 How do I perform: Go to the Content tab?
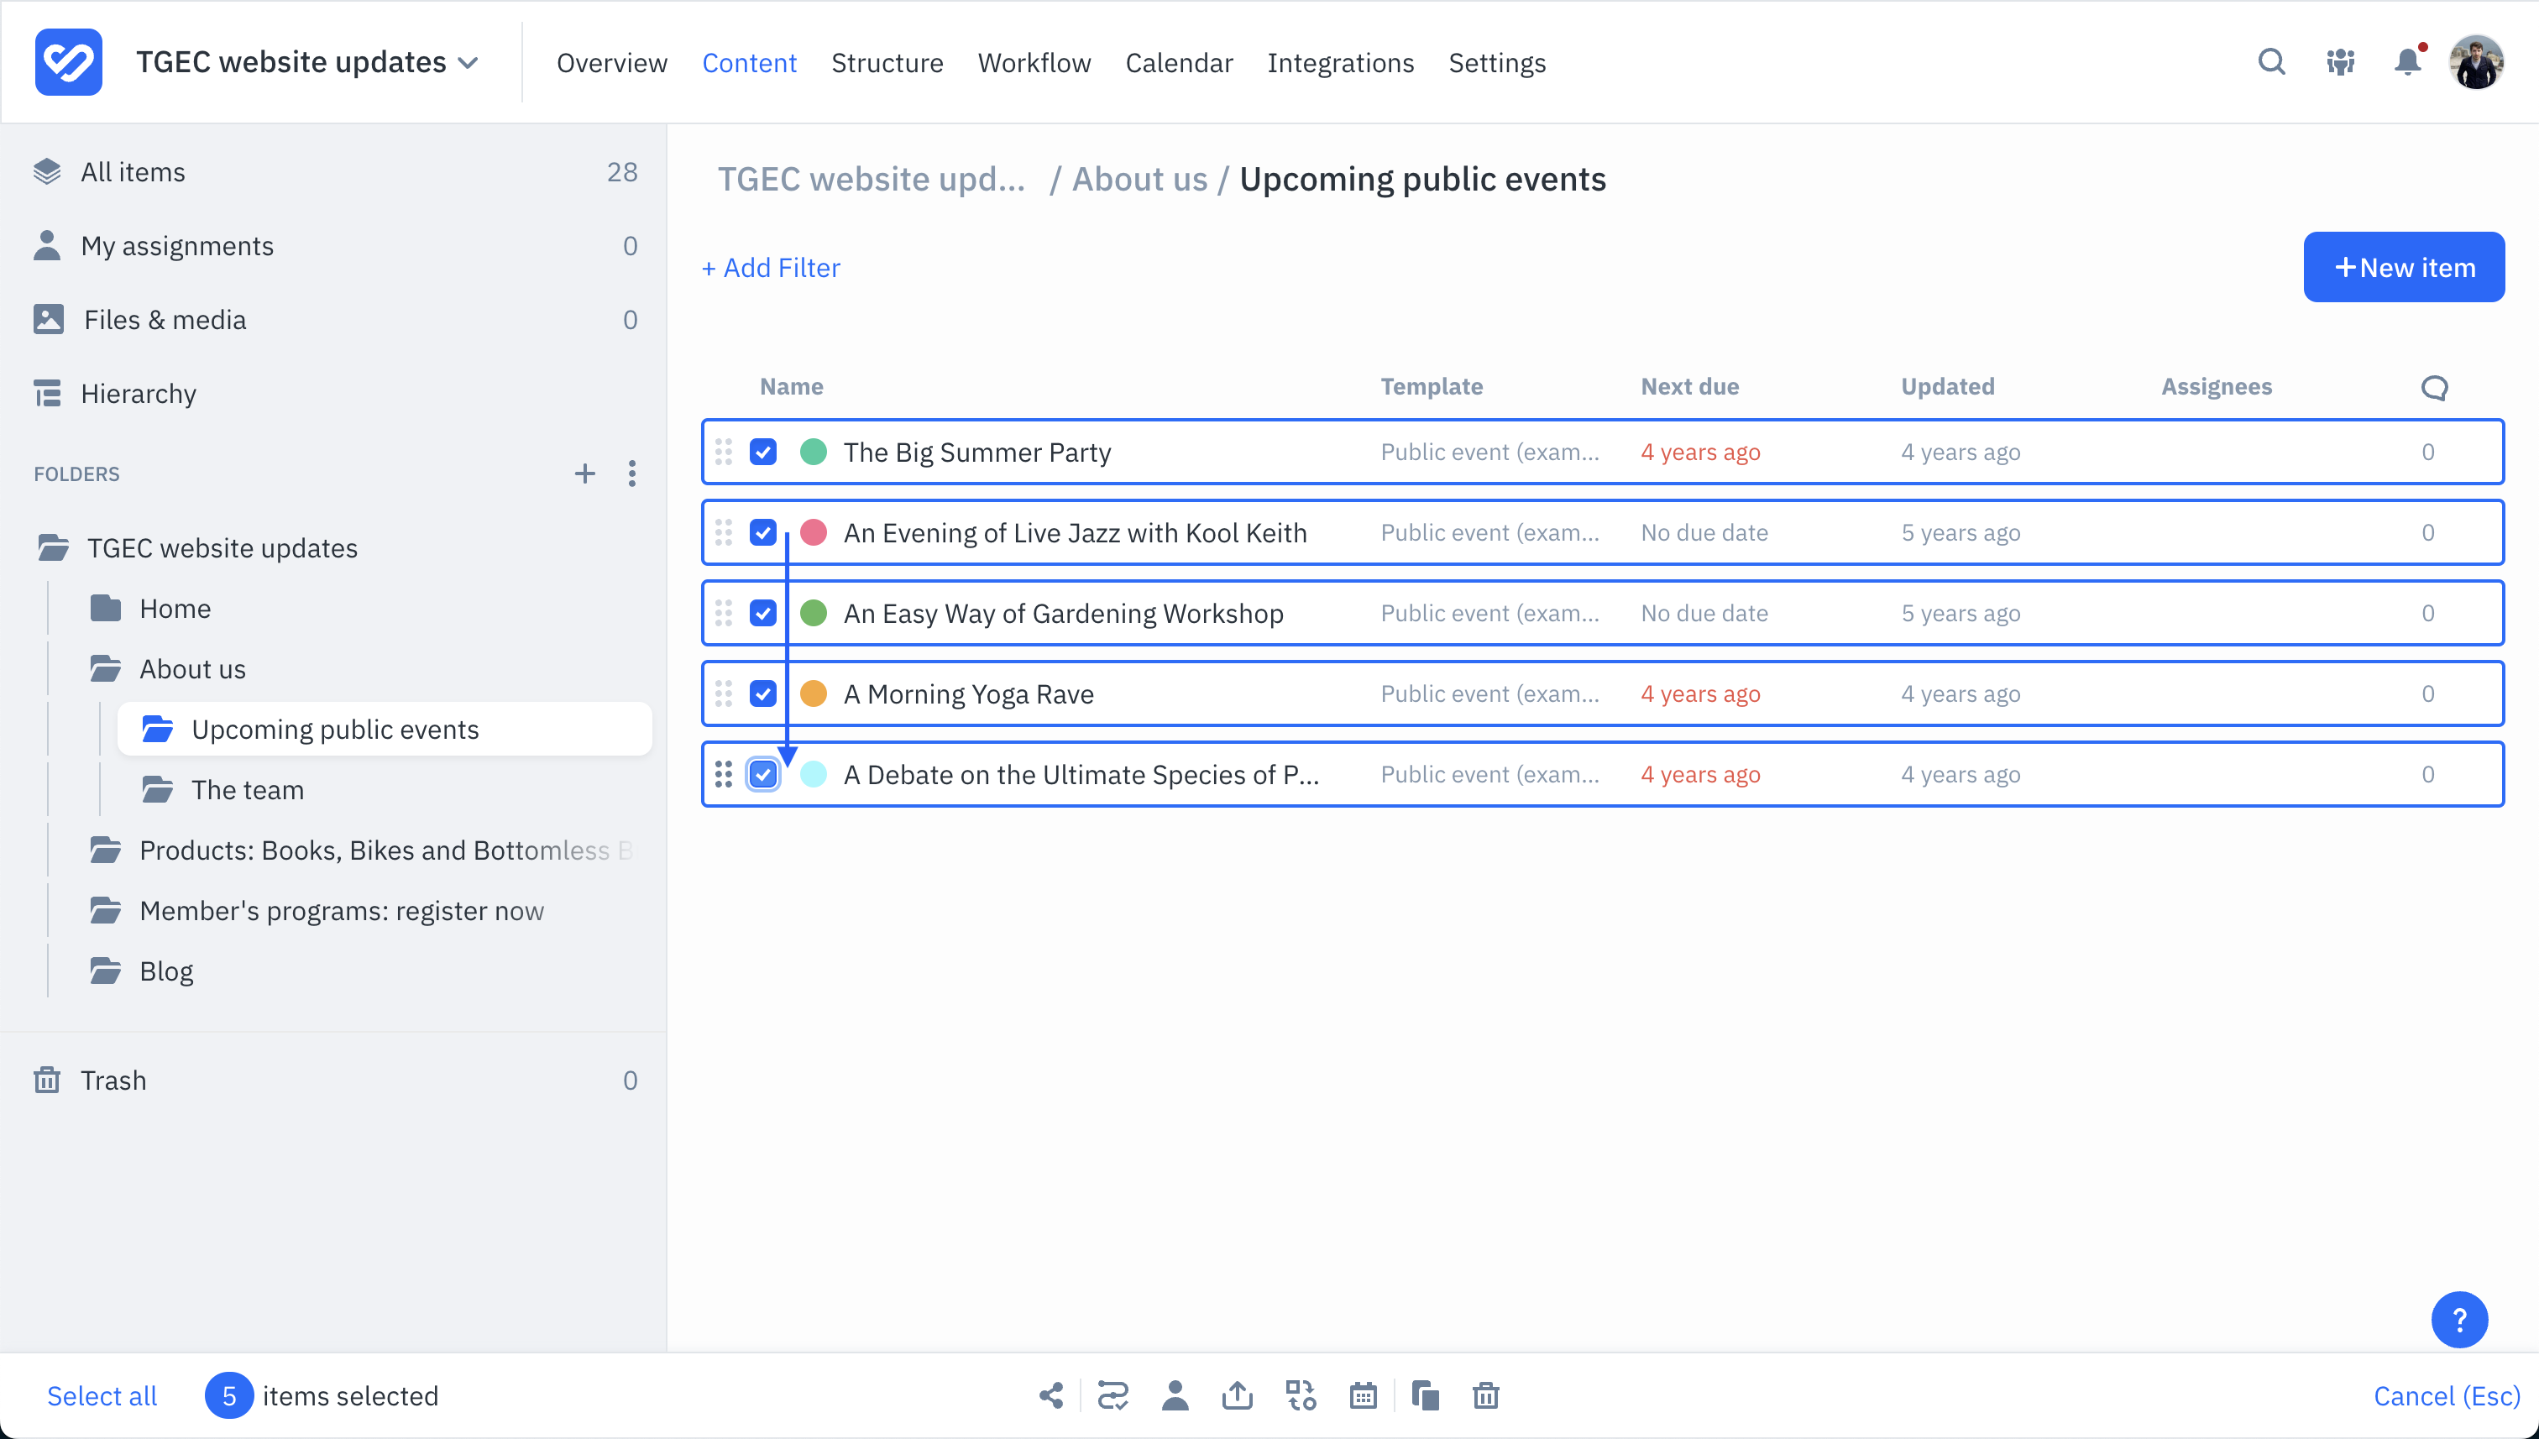749,62
